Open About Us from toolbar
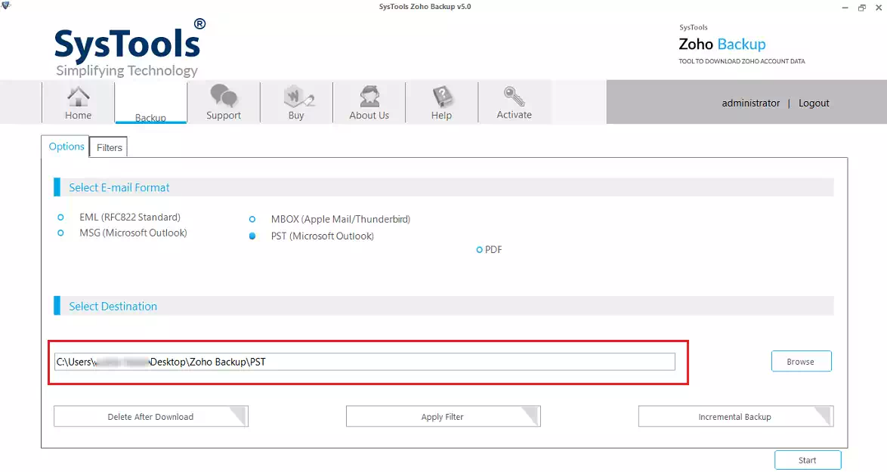Viewport: 887px width, 472px height. (369, 102)
